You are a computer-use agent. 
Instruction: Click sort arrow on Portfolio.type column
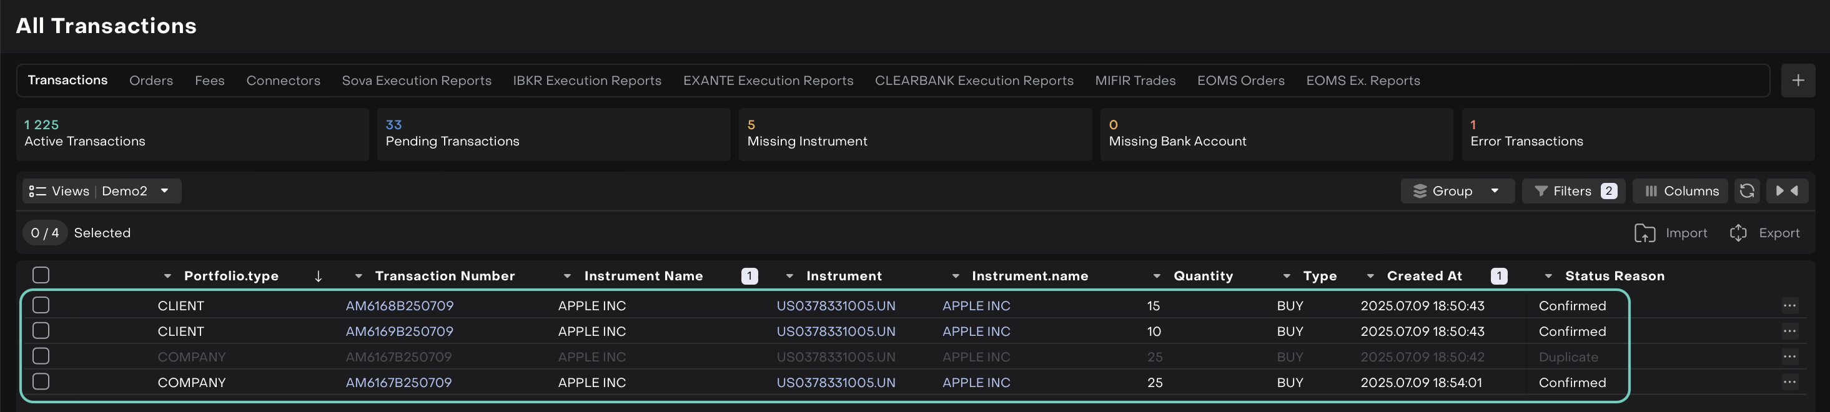[319, 276]
